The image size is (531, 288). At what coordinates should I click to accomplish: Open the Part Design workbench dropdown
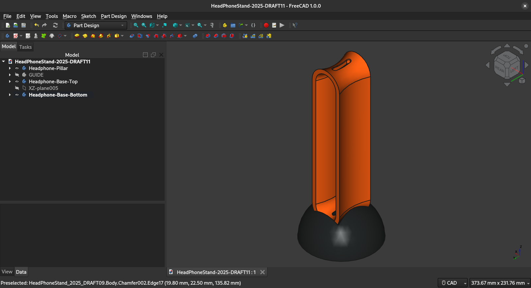[96, 25]
